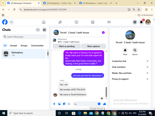This screenshot has width=155, height=116.
Task: Click Mark as pending button
Action: click(x=67, y=46)
